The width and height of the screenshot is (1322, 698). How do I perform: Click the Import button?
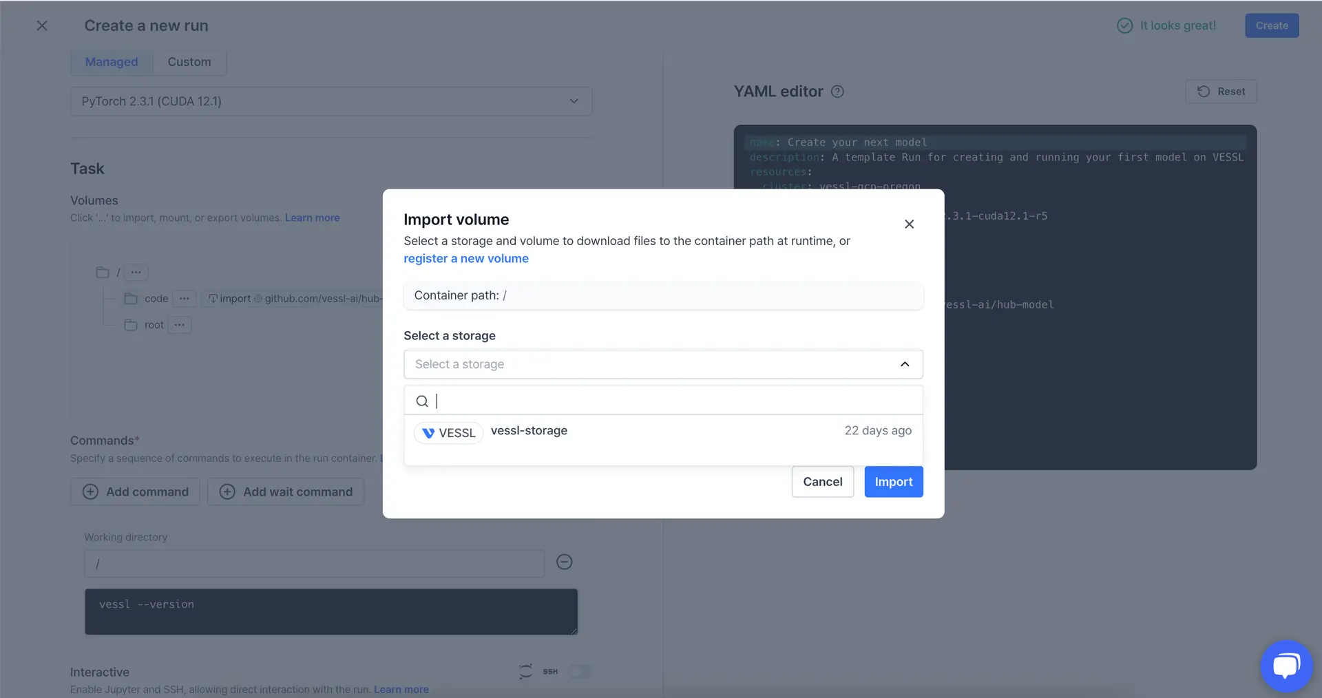click(x=894, y=482)
